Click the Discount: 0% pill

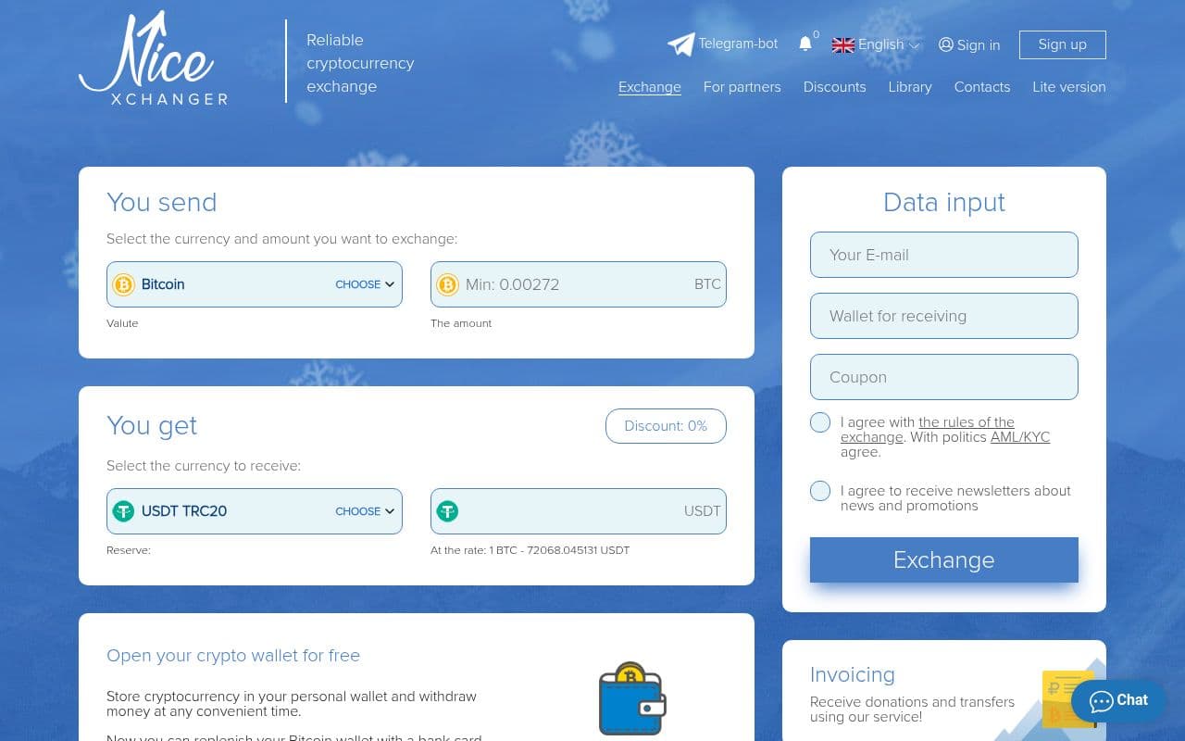pos(665,425)
